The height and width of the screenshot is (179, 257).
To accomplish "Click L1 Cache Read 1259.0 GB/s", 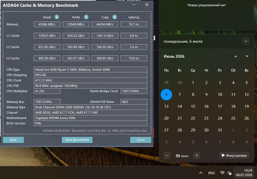I will pyautogui.click(x=47, y=36).
